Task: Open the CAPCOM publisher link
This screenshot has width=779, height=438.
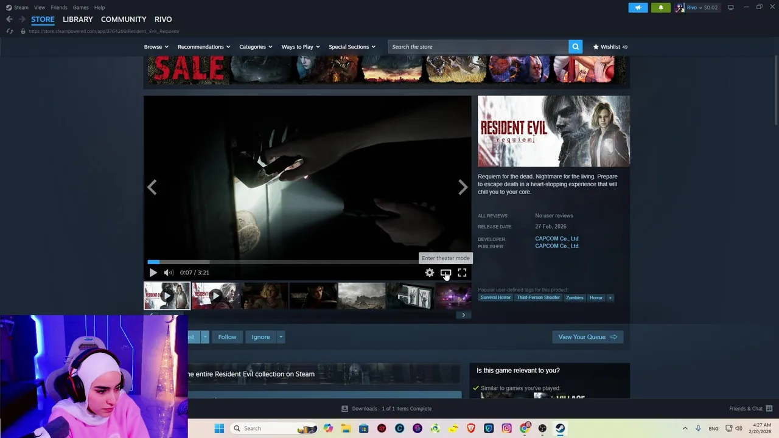Action: click(557, 246)
